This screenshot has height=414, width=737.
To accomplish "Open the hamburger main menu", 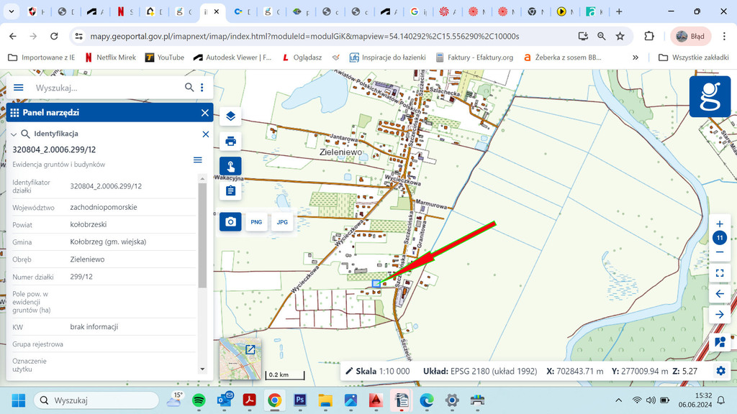I will 19,88.
